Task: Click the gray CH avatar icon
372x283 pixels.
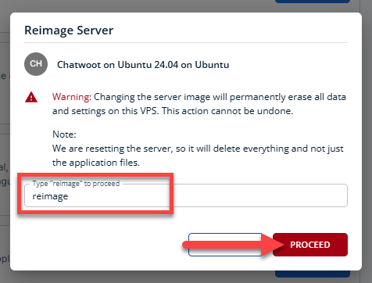Action: [x=36, y=64]
